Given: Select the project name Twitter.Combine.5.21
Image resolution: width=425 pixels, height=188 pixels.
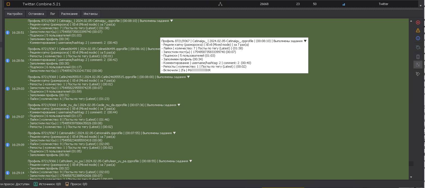Looking at the screenshot, I should pos(42,4).
